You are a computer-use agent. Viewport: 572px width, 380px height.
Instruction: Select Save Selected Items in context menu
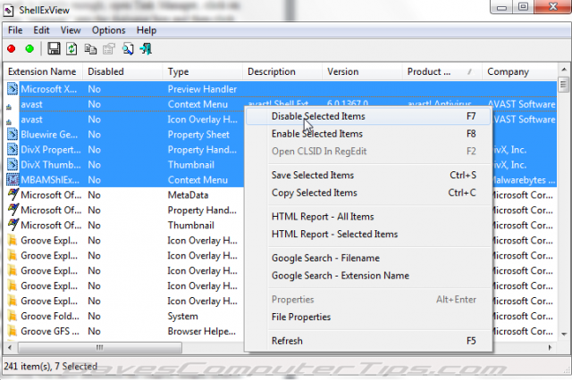[367, 176]
